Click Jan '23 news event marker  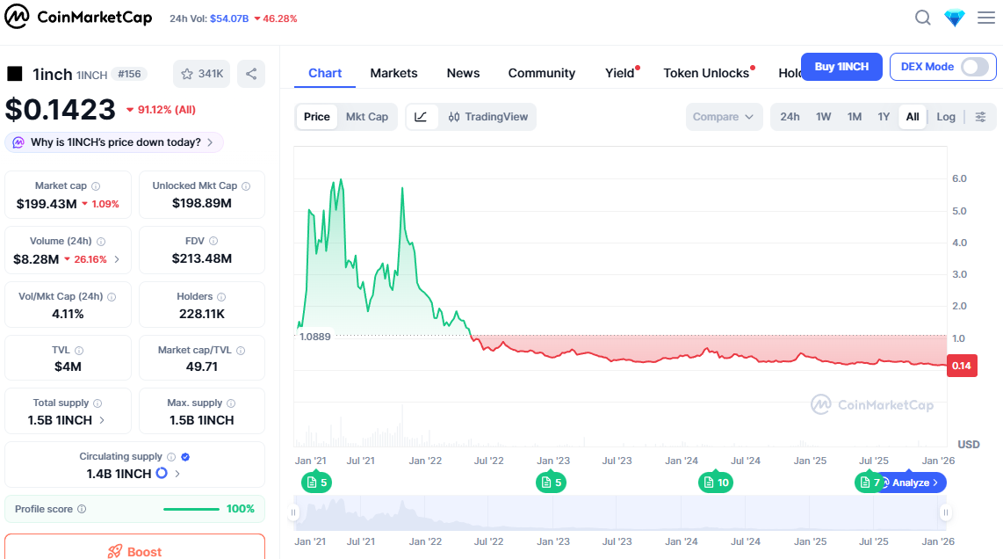point(551,483)
